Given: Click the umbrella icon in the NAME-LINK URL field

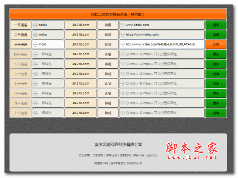Looking at the screenshot, I should (123, 44).
